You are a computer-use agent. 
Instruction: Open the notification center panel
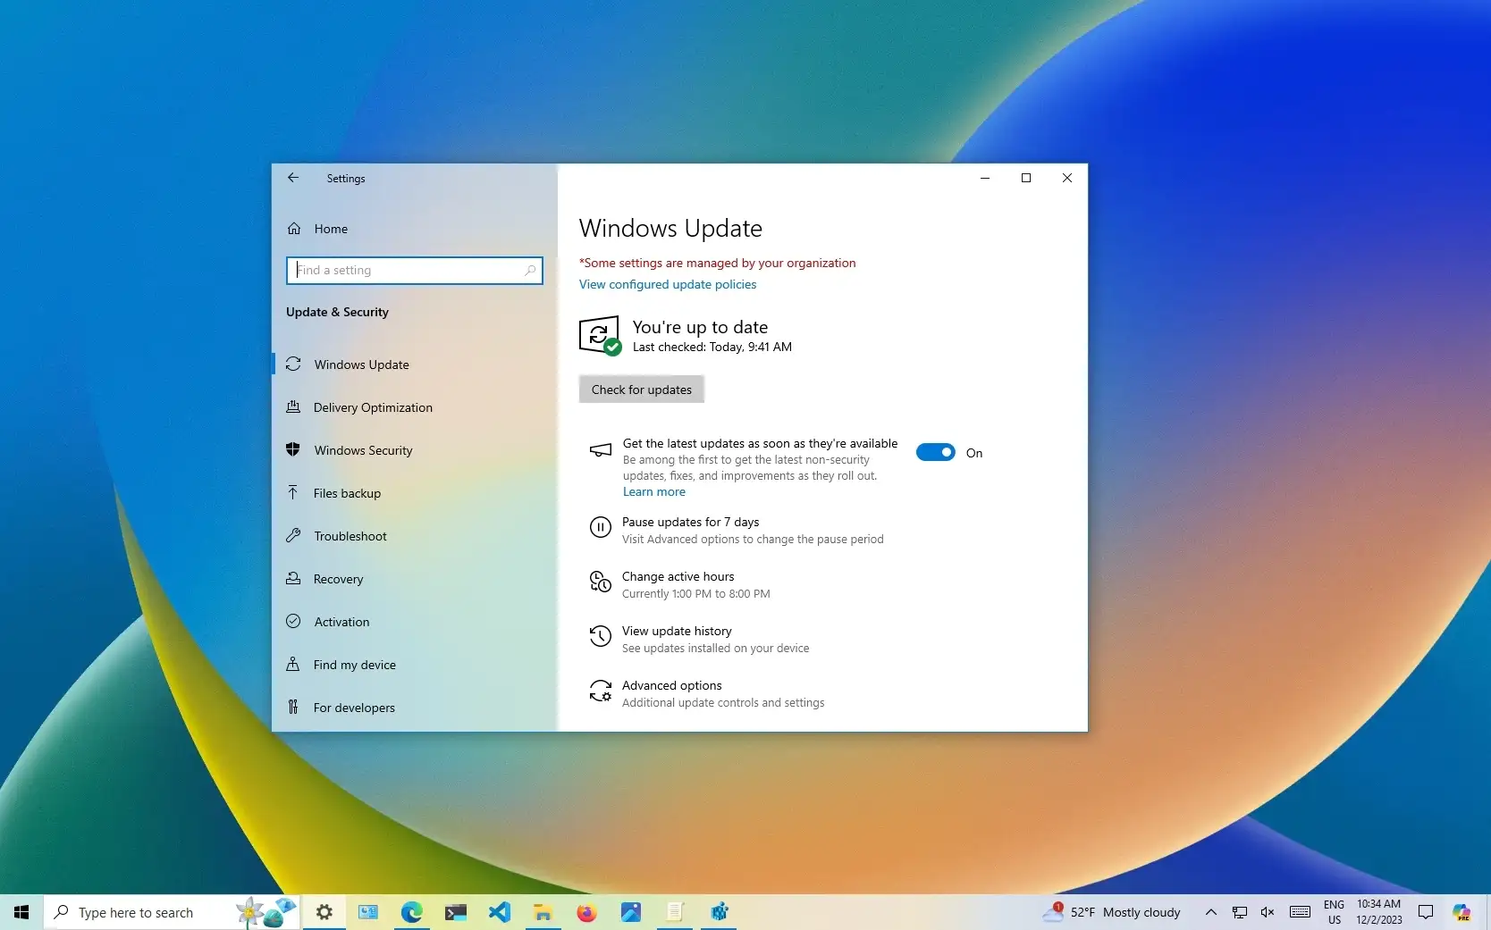1426,912
